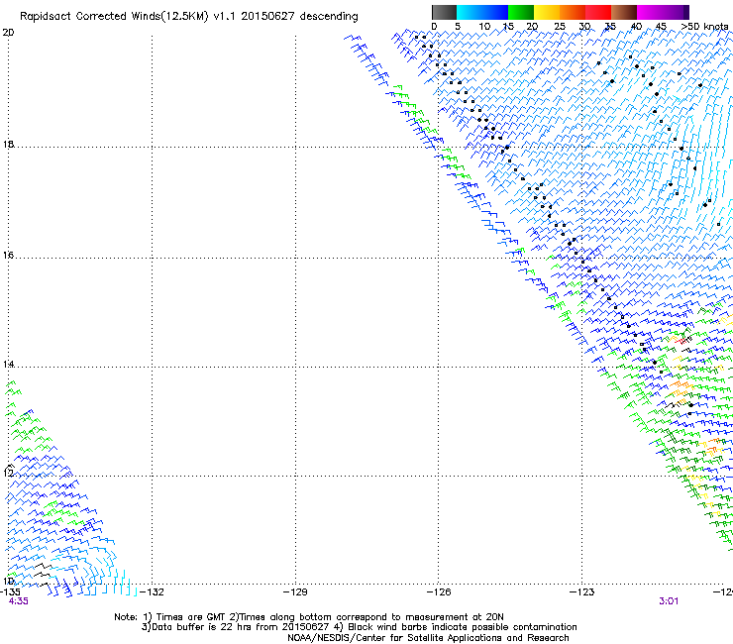This screenshot has height=644, width=733.
Task: Click the orange 25-30 knots legend segment
Action: 573,12
